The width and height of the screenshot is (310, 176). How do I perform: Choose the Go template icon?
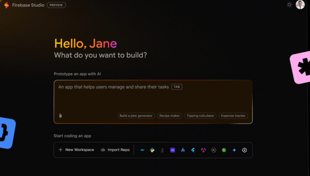(x=142, y=150)
